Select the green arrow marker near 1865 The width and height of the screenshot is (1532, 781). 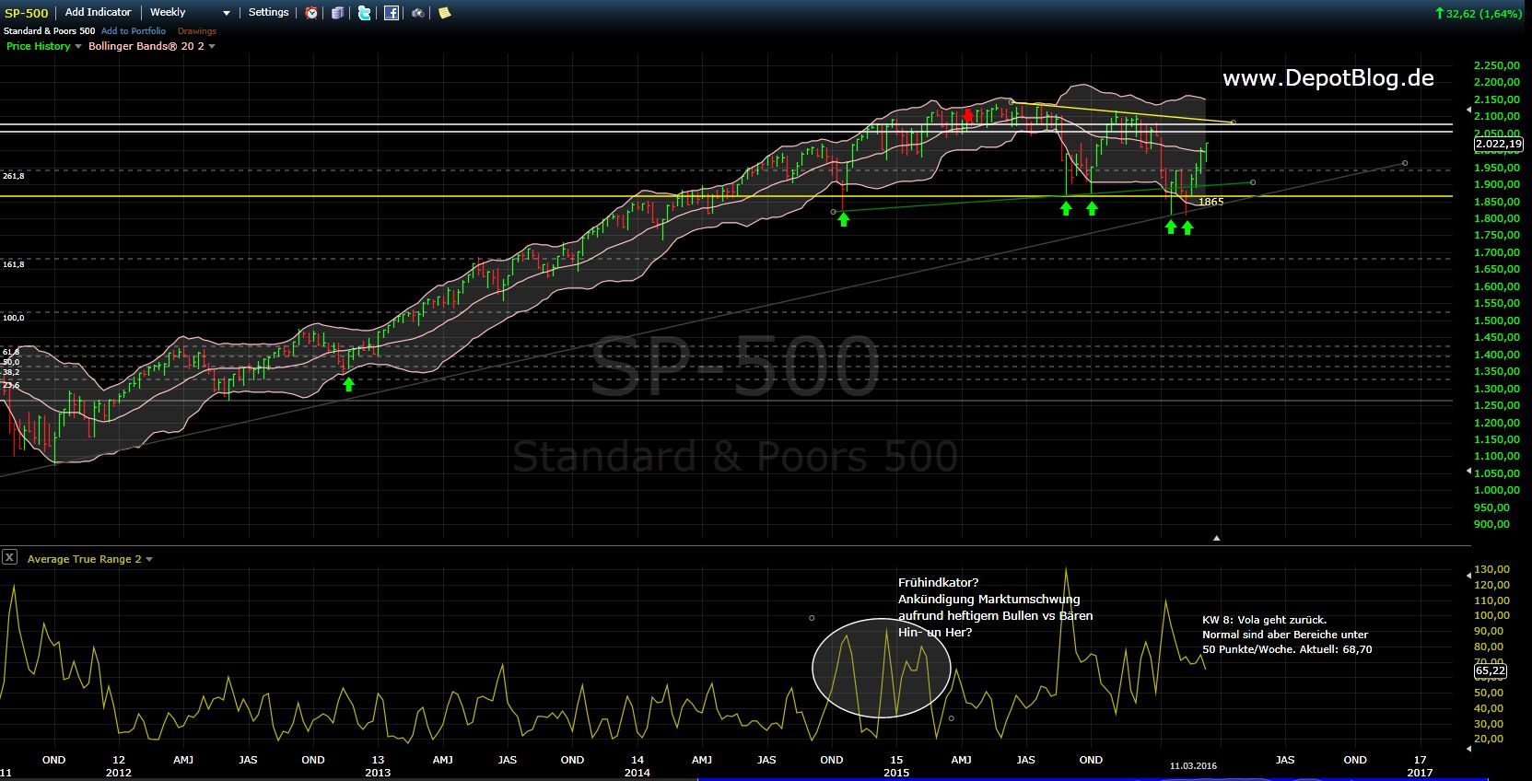pos(1187,227)
